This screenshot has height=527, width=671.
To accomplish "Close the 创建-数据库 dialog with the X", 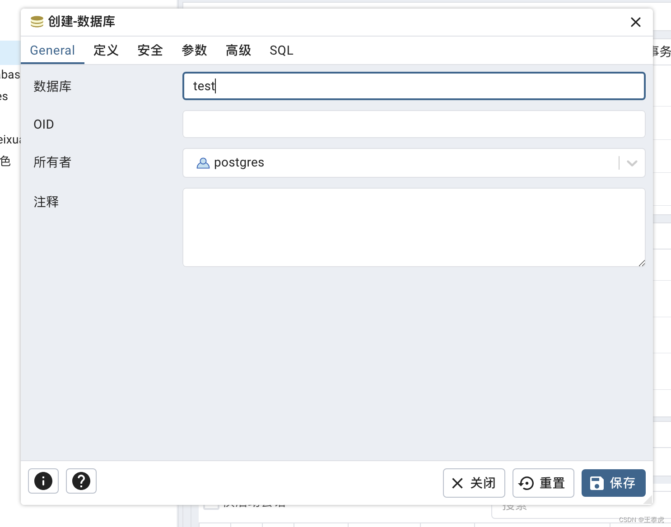I will click(636, 22).
